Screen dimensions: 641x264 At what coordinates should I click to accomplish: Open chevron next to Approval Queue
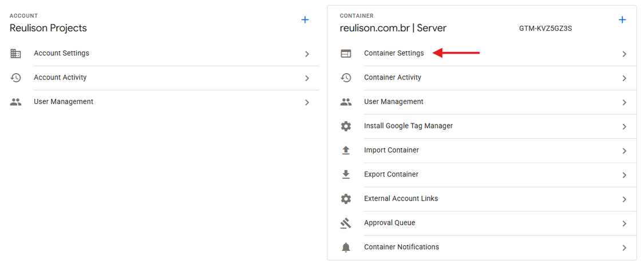624,223
